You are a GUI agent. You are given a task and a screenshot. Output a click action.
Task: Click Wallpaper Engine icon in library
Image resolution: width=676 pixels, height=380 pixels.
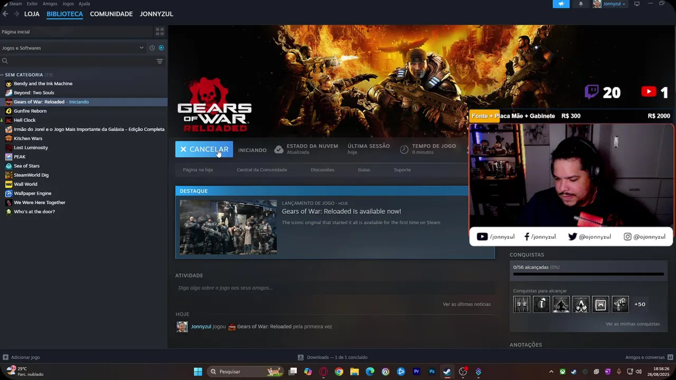point(8,193)
